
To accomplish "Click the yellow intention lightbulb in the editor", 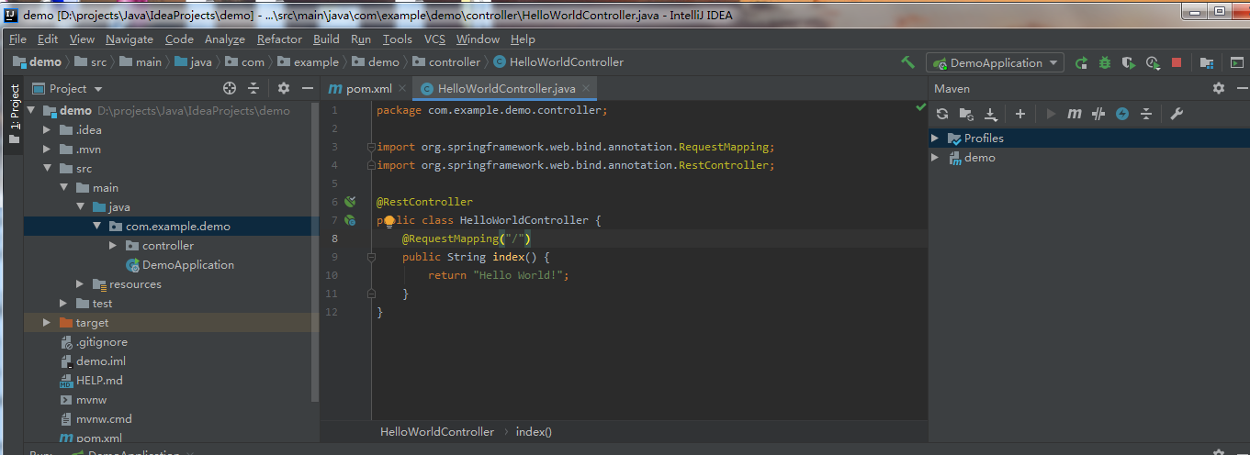I will (389, 221).
